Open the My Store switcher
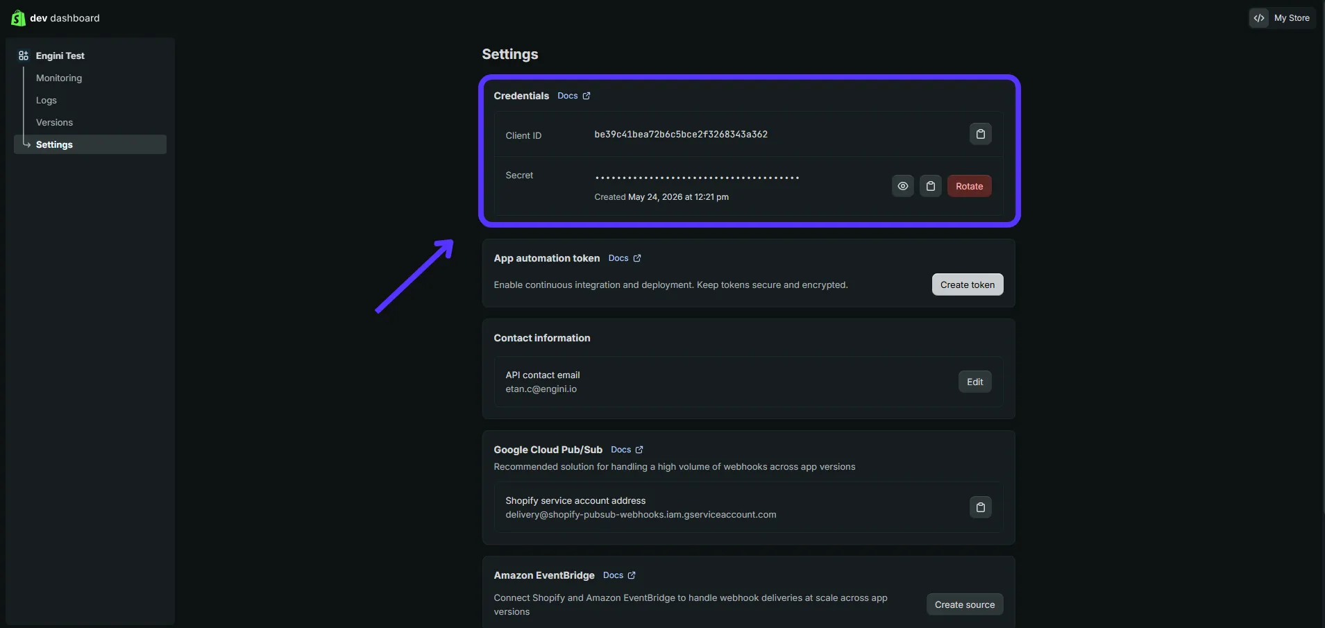 coord(1281,18)
